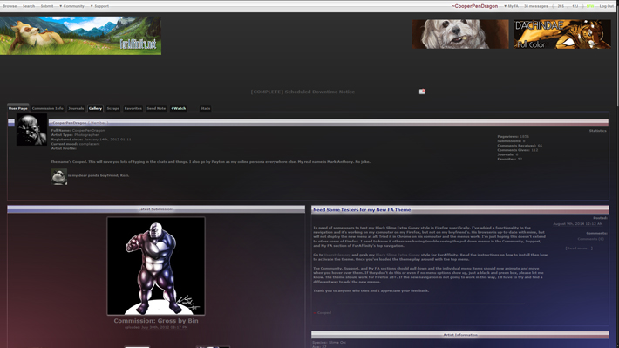Click the ~CooperPenDragon username in top bar

click(474, 6)
